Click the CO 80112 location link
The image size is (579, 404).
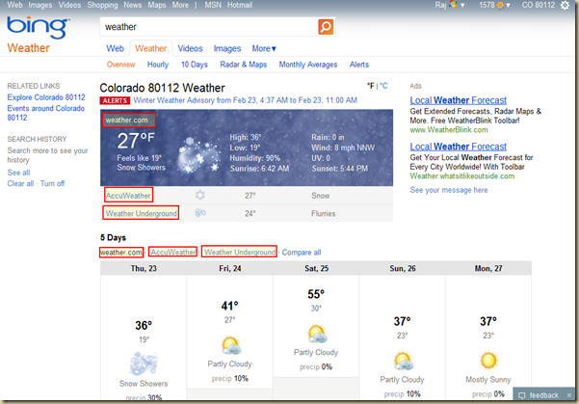tap(538, 5)
